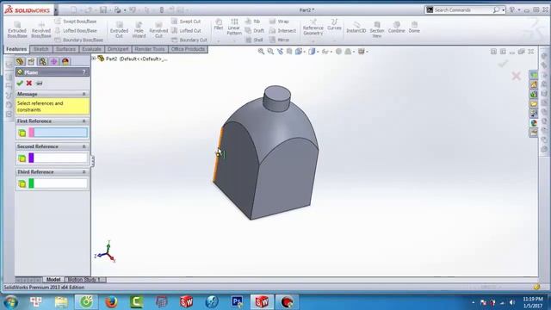Select the Draft tool
The height and width of the screenshot is (310, 551).
[255, 31]
